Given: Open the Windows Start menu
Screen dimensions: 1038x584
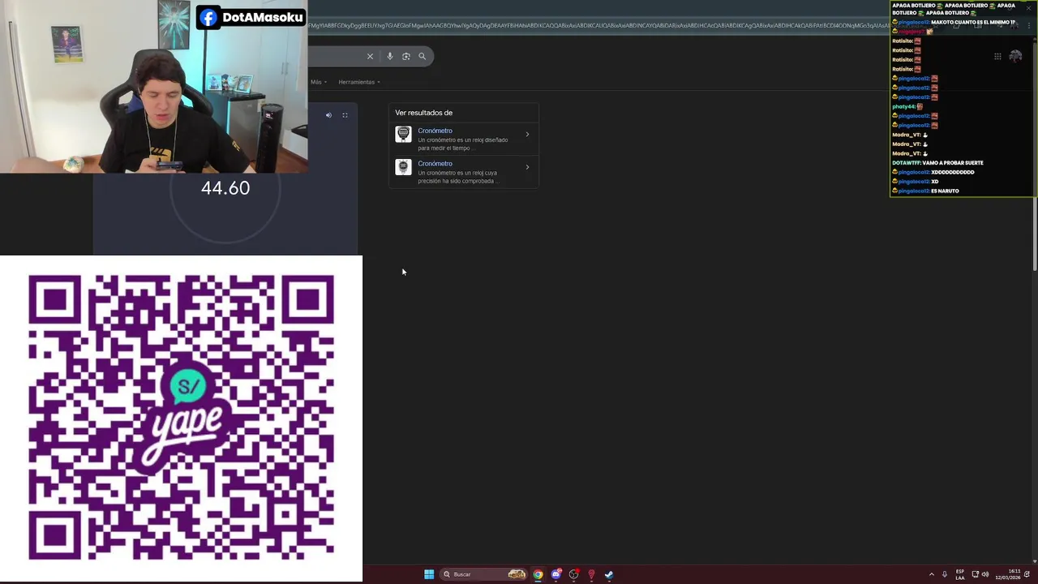Looking at the screenshot, I should click(429, 574).
